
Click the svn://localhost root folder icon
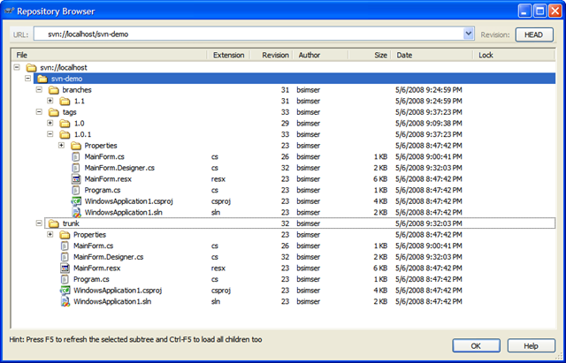(32, 67)
